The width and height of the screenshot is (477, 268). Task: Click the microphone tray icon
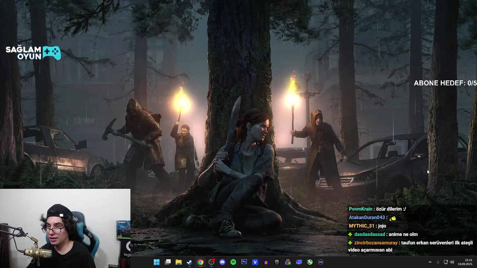coord(438,262)
